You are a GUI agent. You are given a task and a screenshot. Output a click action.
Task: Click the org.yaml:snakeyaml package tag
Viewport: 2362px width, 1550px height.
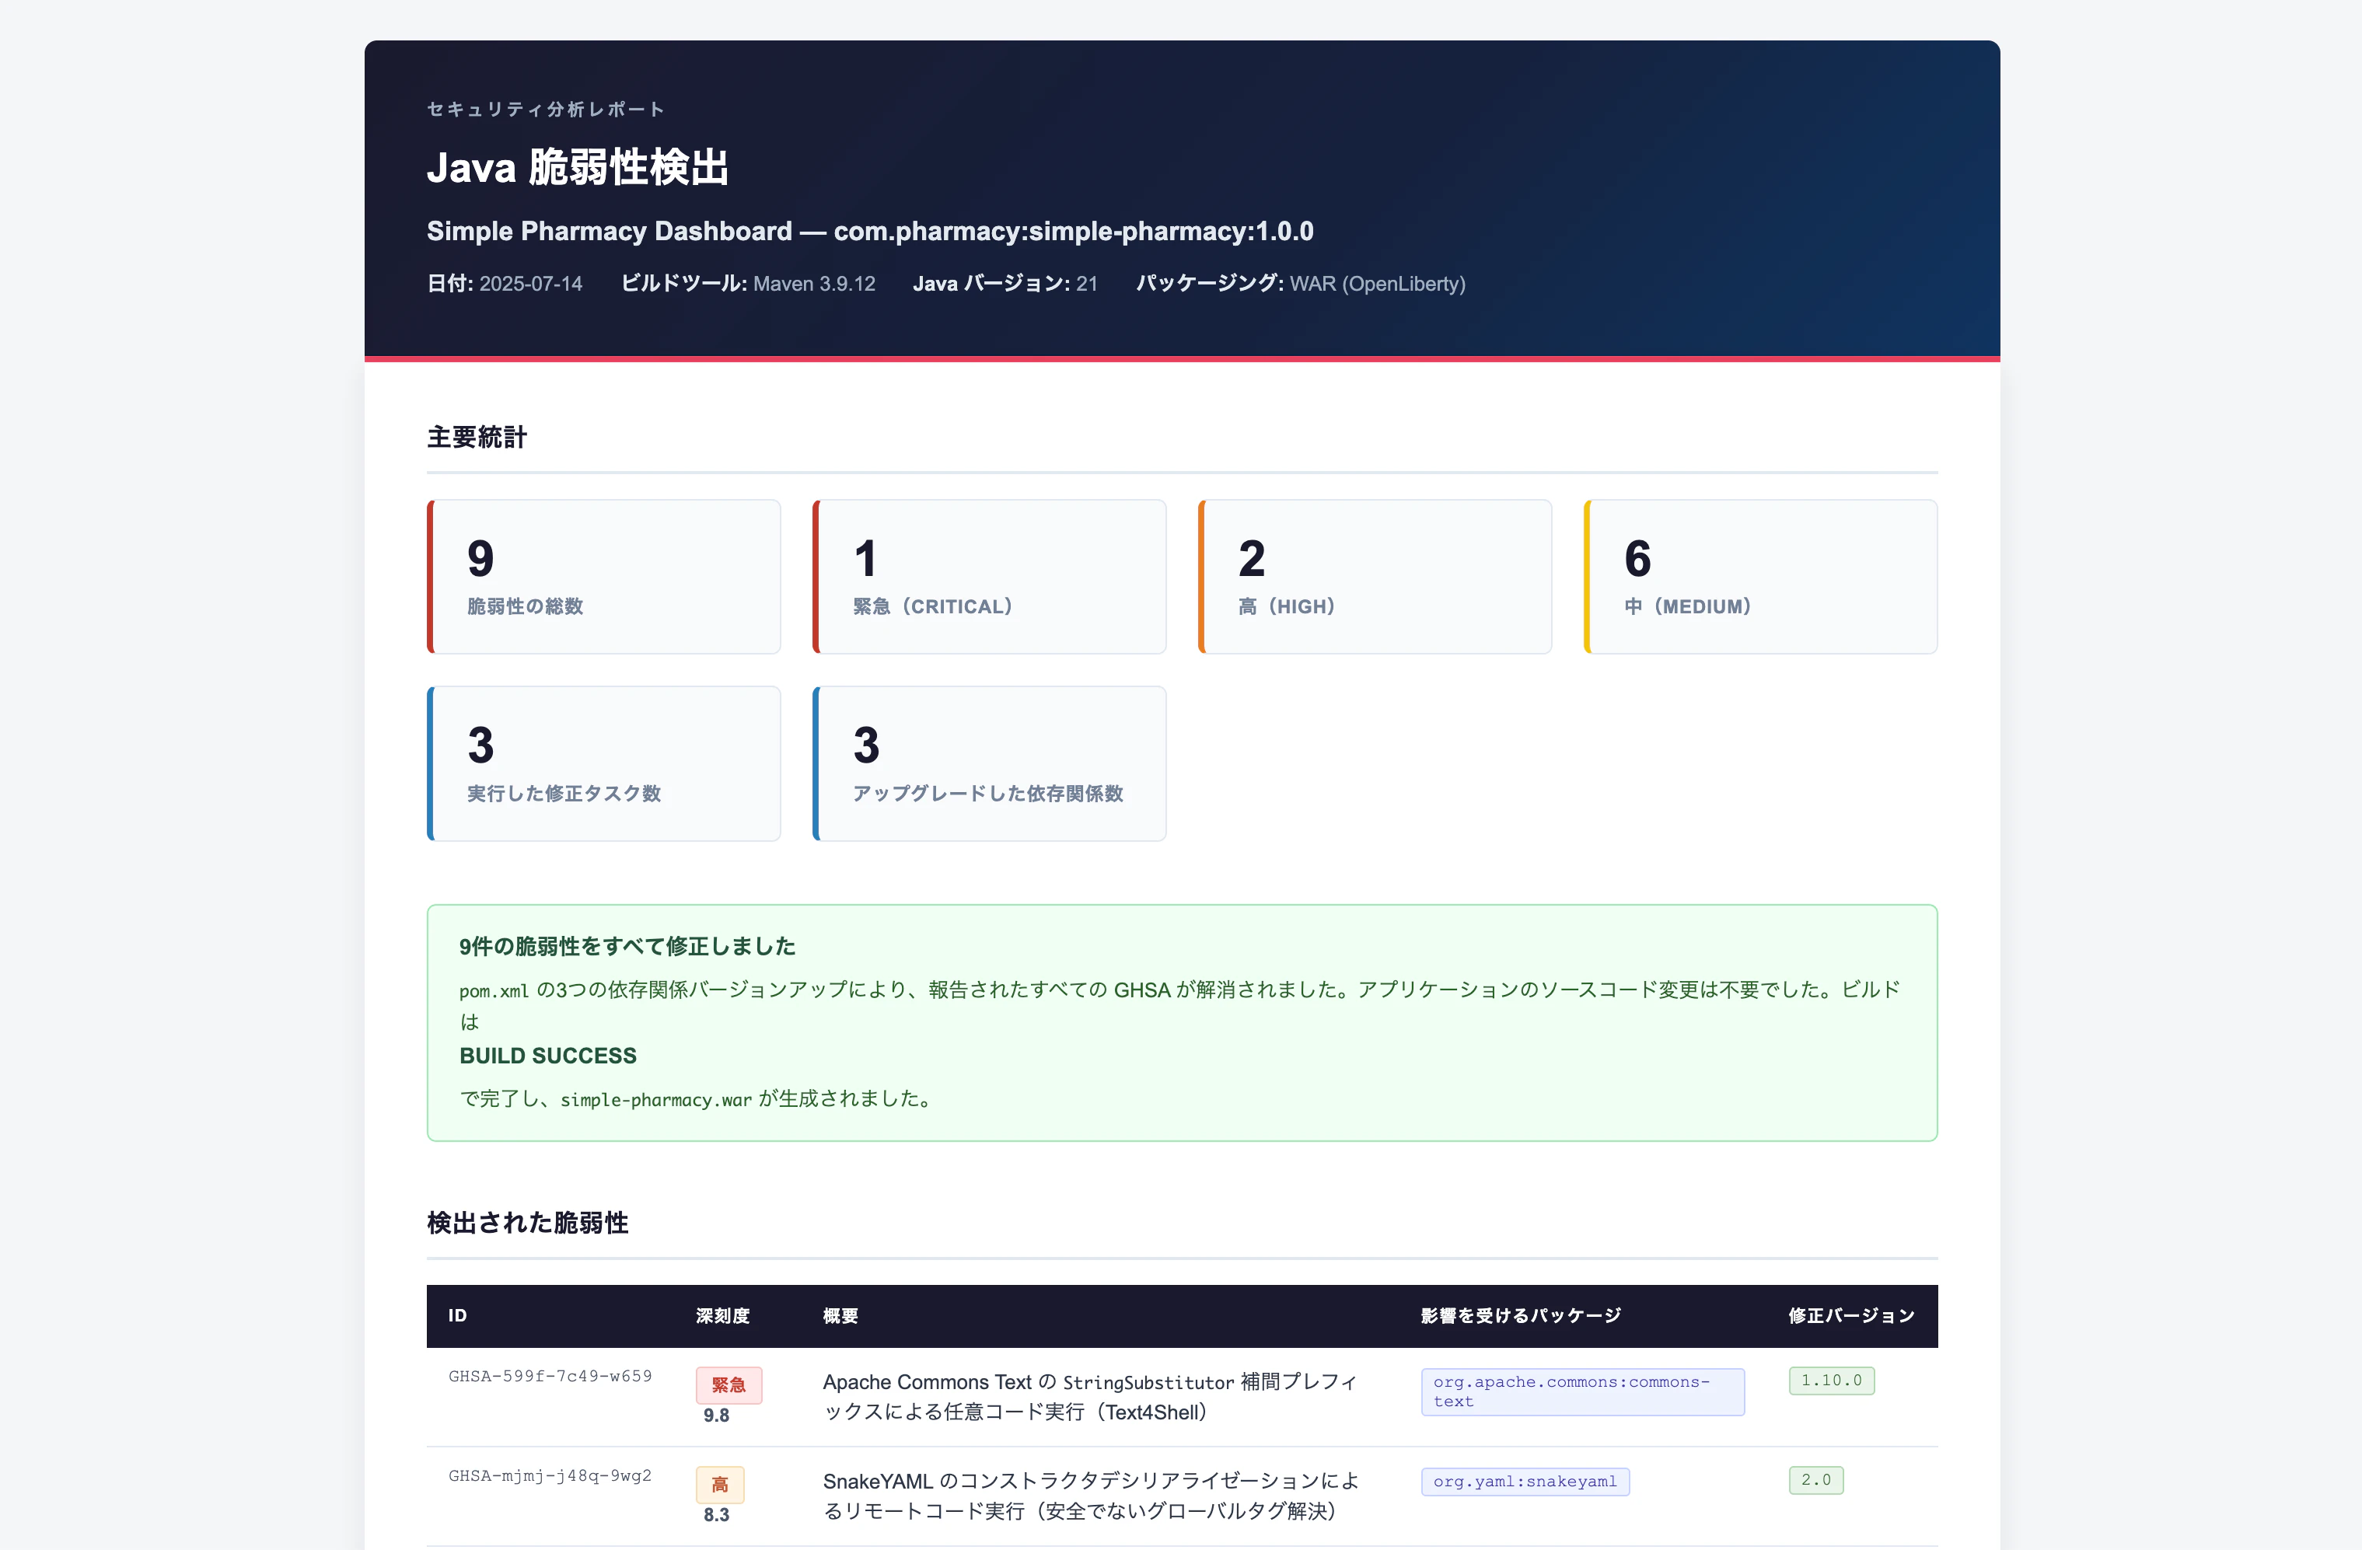[x=1525, y=1482]
